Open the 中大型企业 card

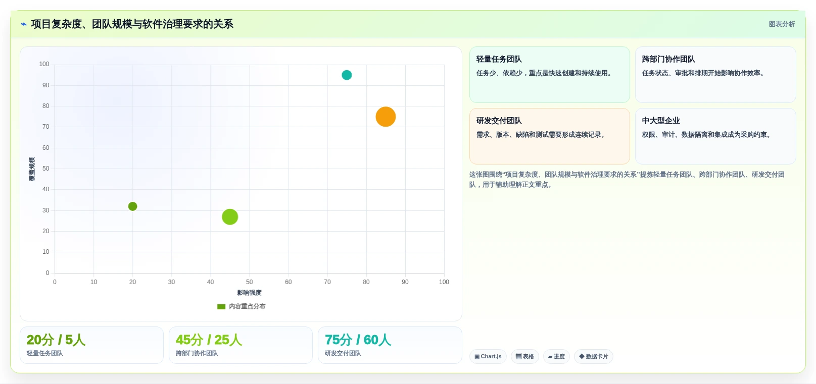(715, 136)
